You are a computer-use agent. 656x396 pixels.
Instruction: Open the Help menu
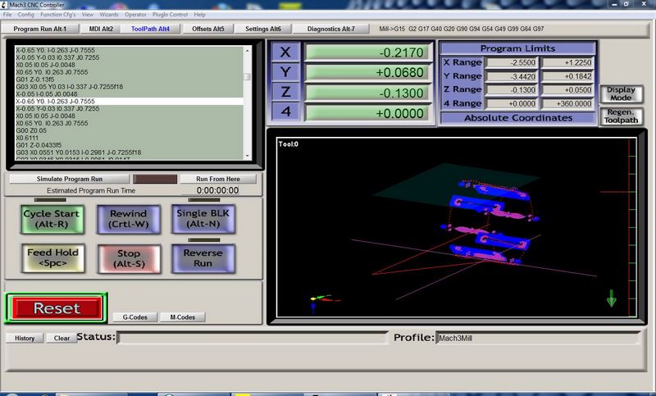(199, 14)
